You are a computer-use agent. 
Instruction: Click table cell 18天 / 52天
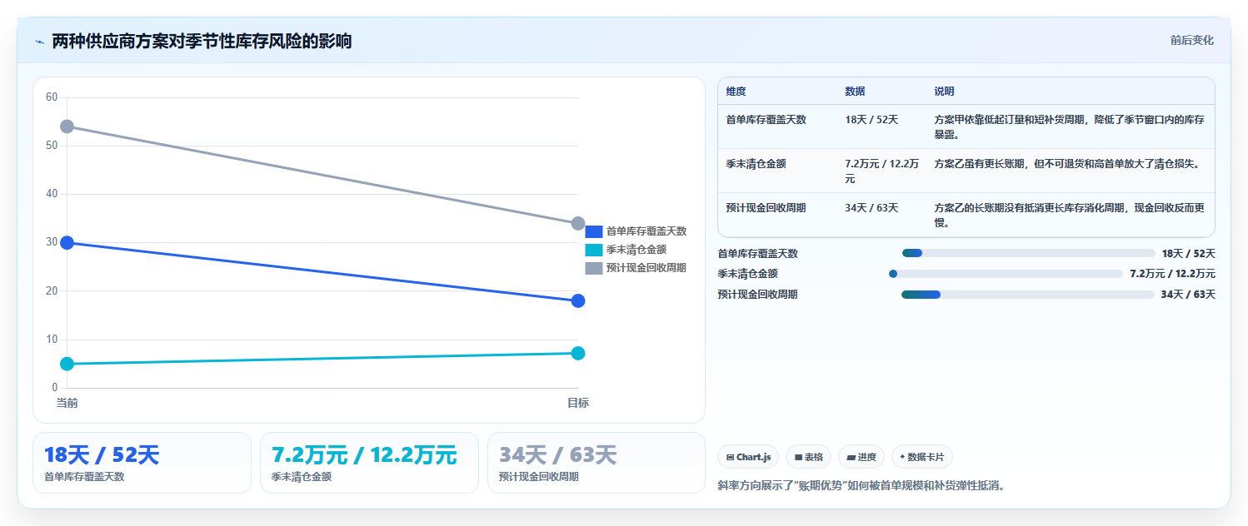coord(871,120)
